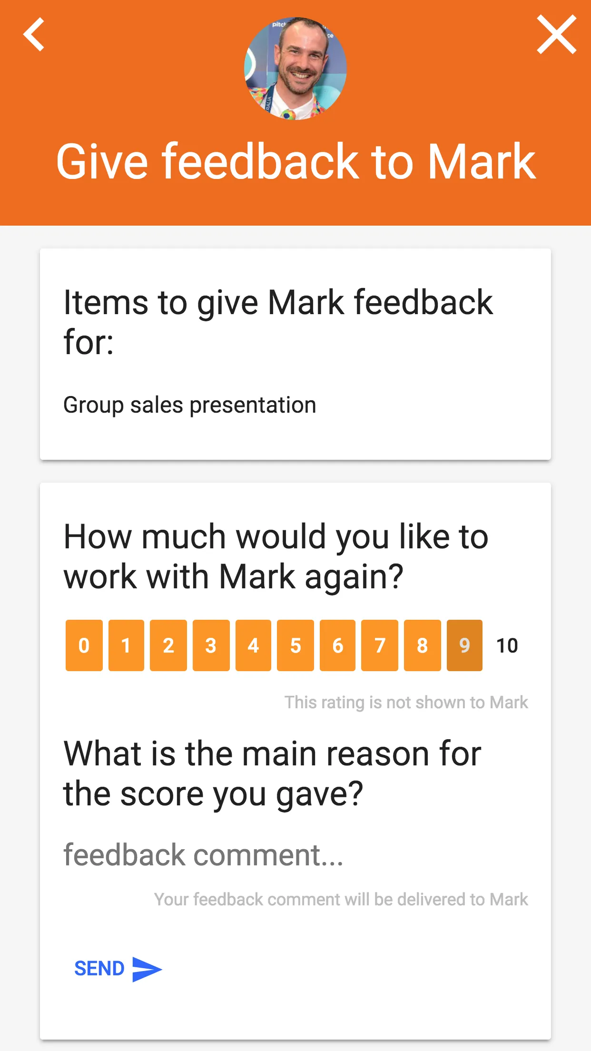Choose score 2 on the rating scale
The width and height of the screenshot is (591, 1051).
click(168, 645)
